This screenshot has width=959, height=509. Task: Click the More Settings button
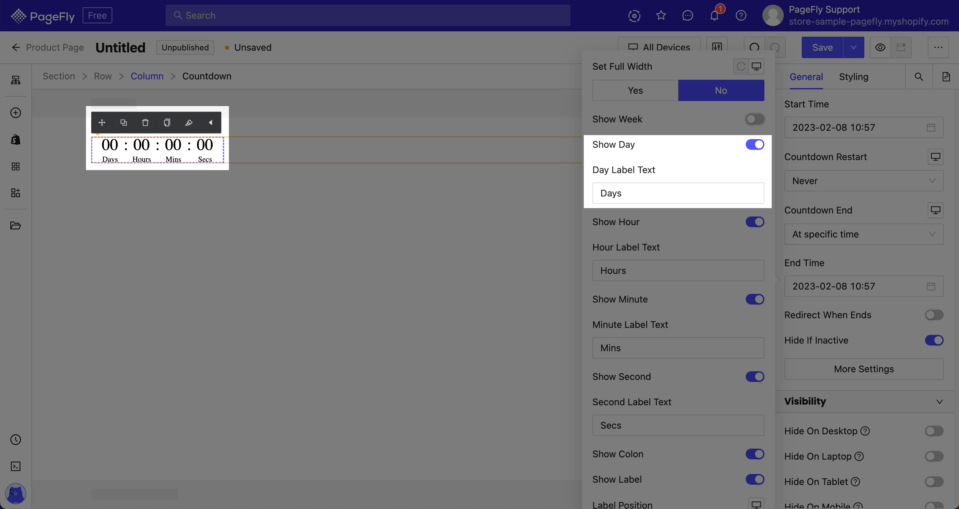coord(864,369)
